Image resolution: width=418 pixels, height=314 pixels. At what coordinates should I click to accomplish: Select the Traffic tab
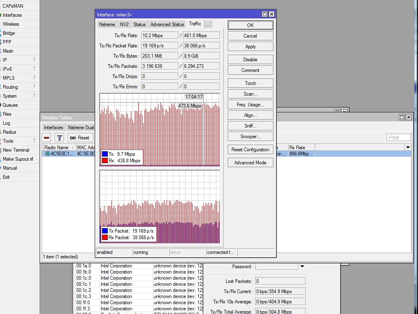point(195,24)
